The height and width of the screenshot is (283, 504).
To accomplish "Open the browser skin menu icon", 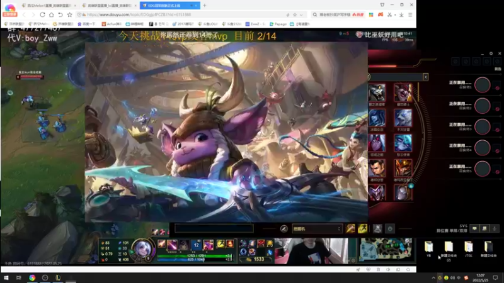I will (x=382, y=5).
